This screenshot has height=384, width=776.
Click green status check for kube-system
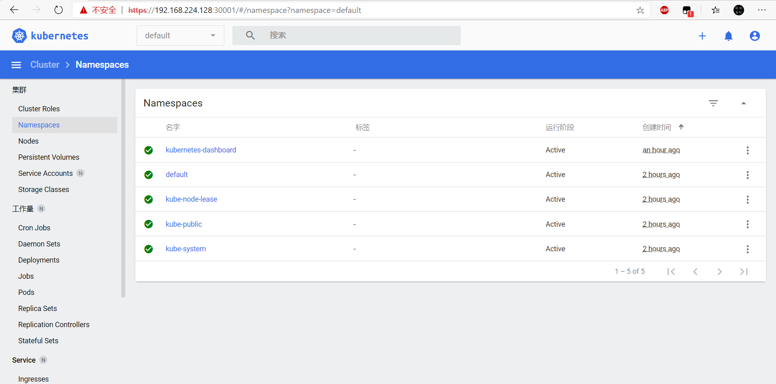tap(149, 249)
